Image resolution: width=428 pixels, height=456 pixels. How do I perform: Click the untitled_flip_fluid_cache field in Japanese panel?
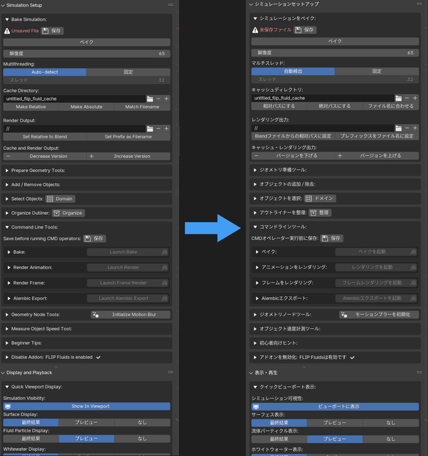[x=323, y=99]
